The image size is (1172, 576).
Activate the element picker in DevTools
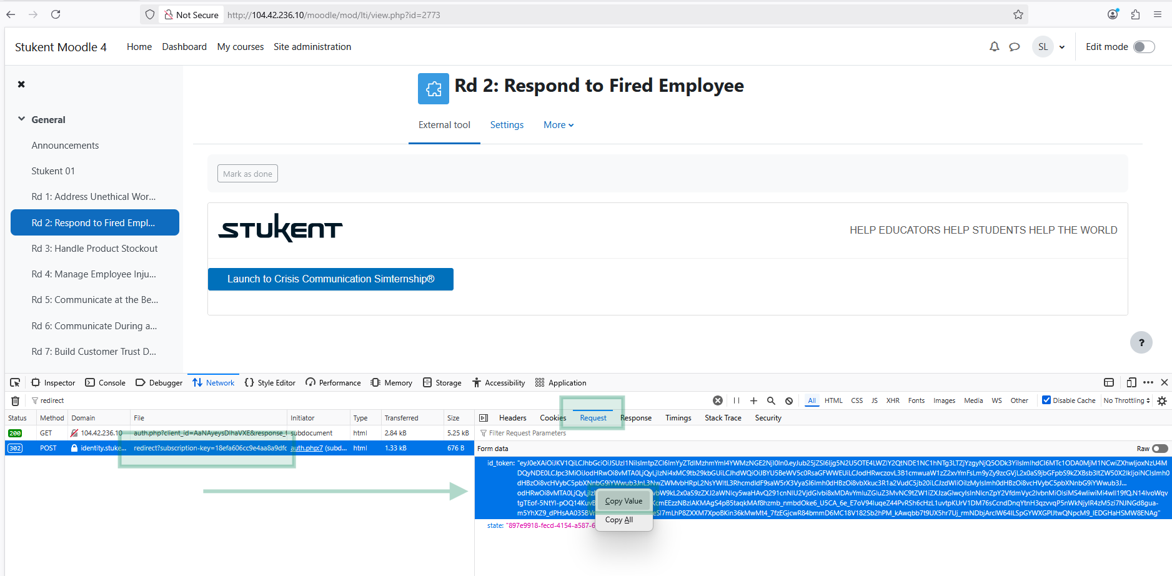[x=15, y=383]
